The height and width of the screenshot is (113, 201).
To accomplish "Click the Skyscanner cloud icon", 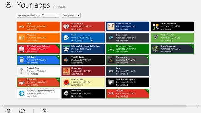I will point(111,37).
